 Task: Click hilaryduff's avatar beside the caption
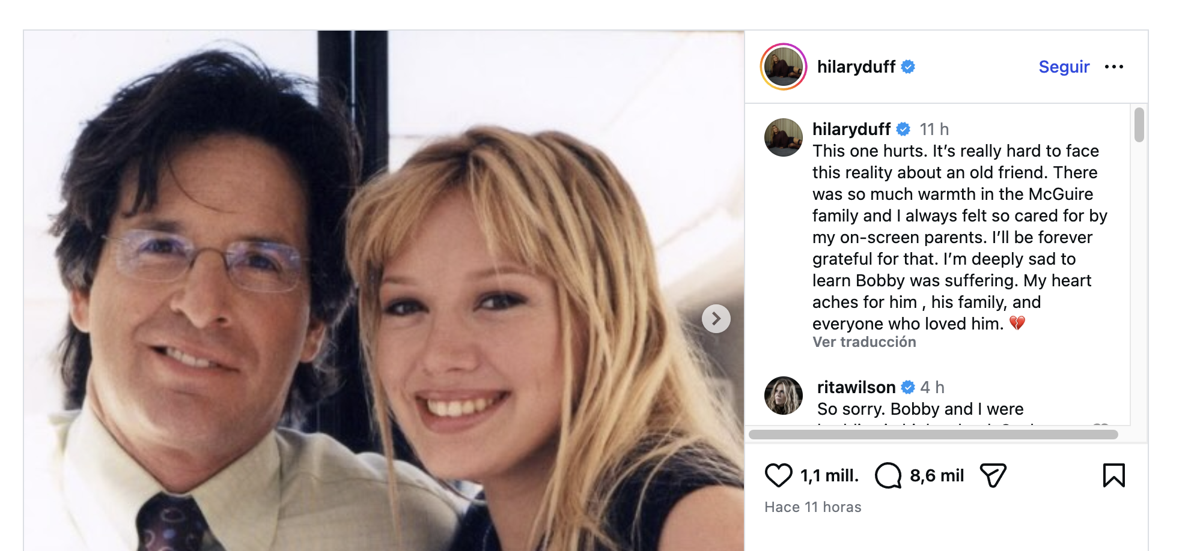click(x=784, y=137)
